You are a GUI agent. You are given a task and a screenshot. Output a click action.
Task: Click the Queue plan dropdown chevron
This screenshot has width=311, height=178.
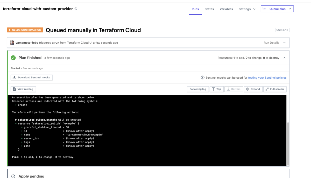tap(290, 9)
